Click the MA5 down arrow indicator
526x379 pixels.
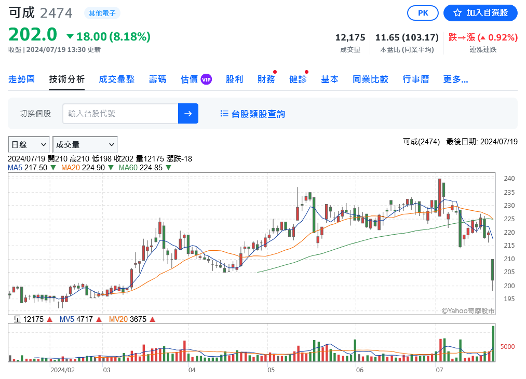tap(53, 168)
